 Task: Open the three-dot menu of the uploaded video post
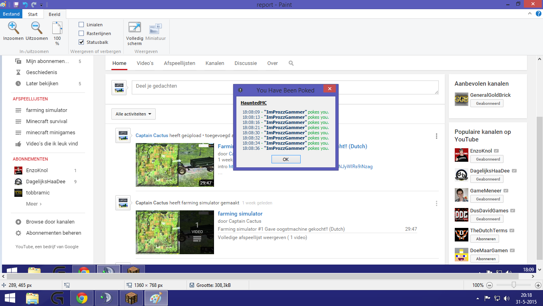click(436, 136)
